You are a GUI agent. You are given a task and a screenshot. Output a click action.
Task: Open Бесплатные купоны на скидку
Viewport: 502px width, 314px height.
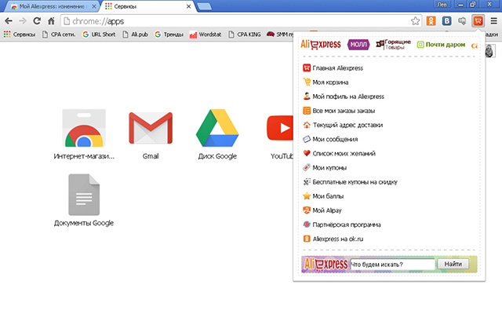tap(350, 182)
